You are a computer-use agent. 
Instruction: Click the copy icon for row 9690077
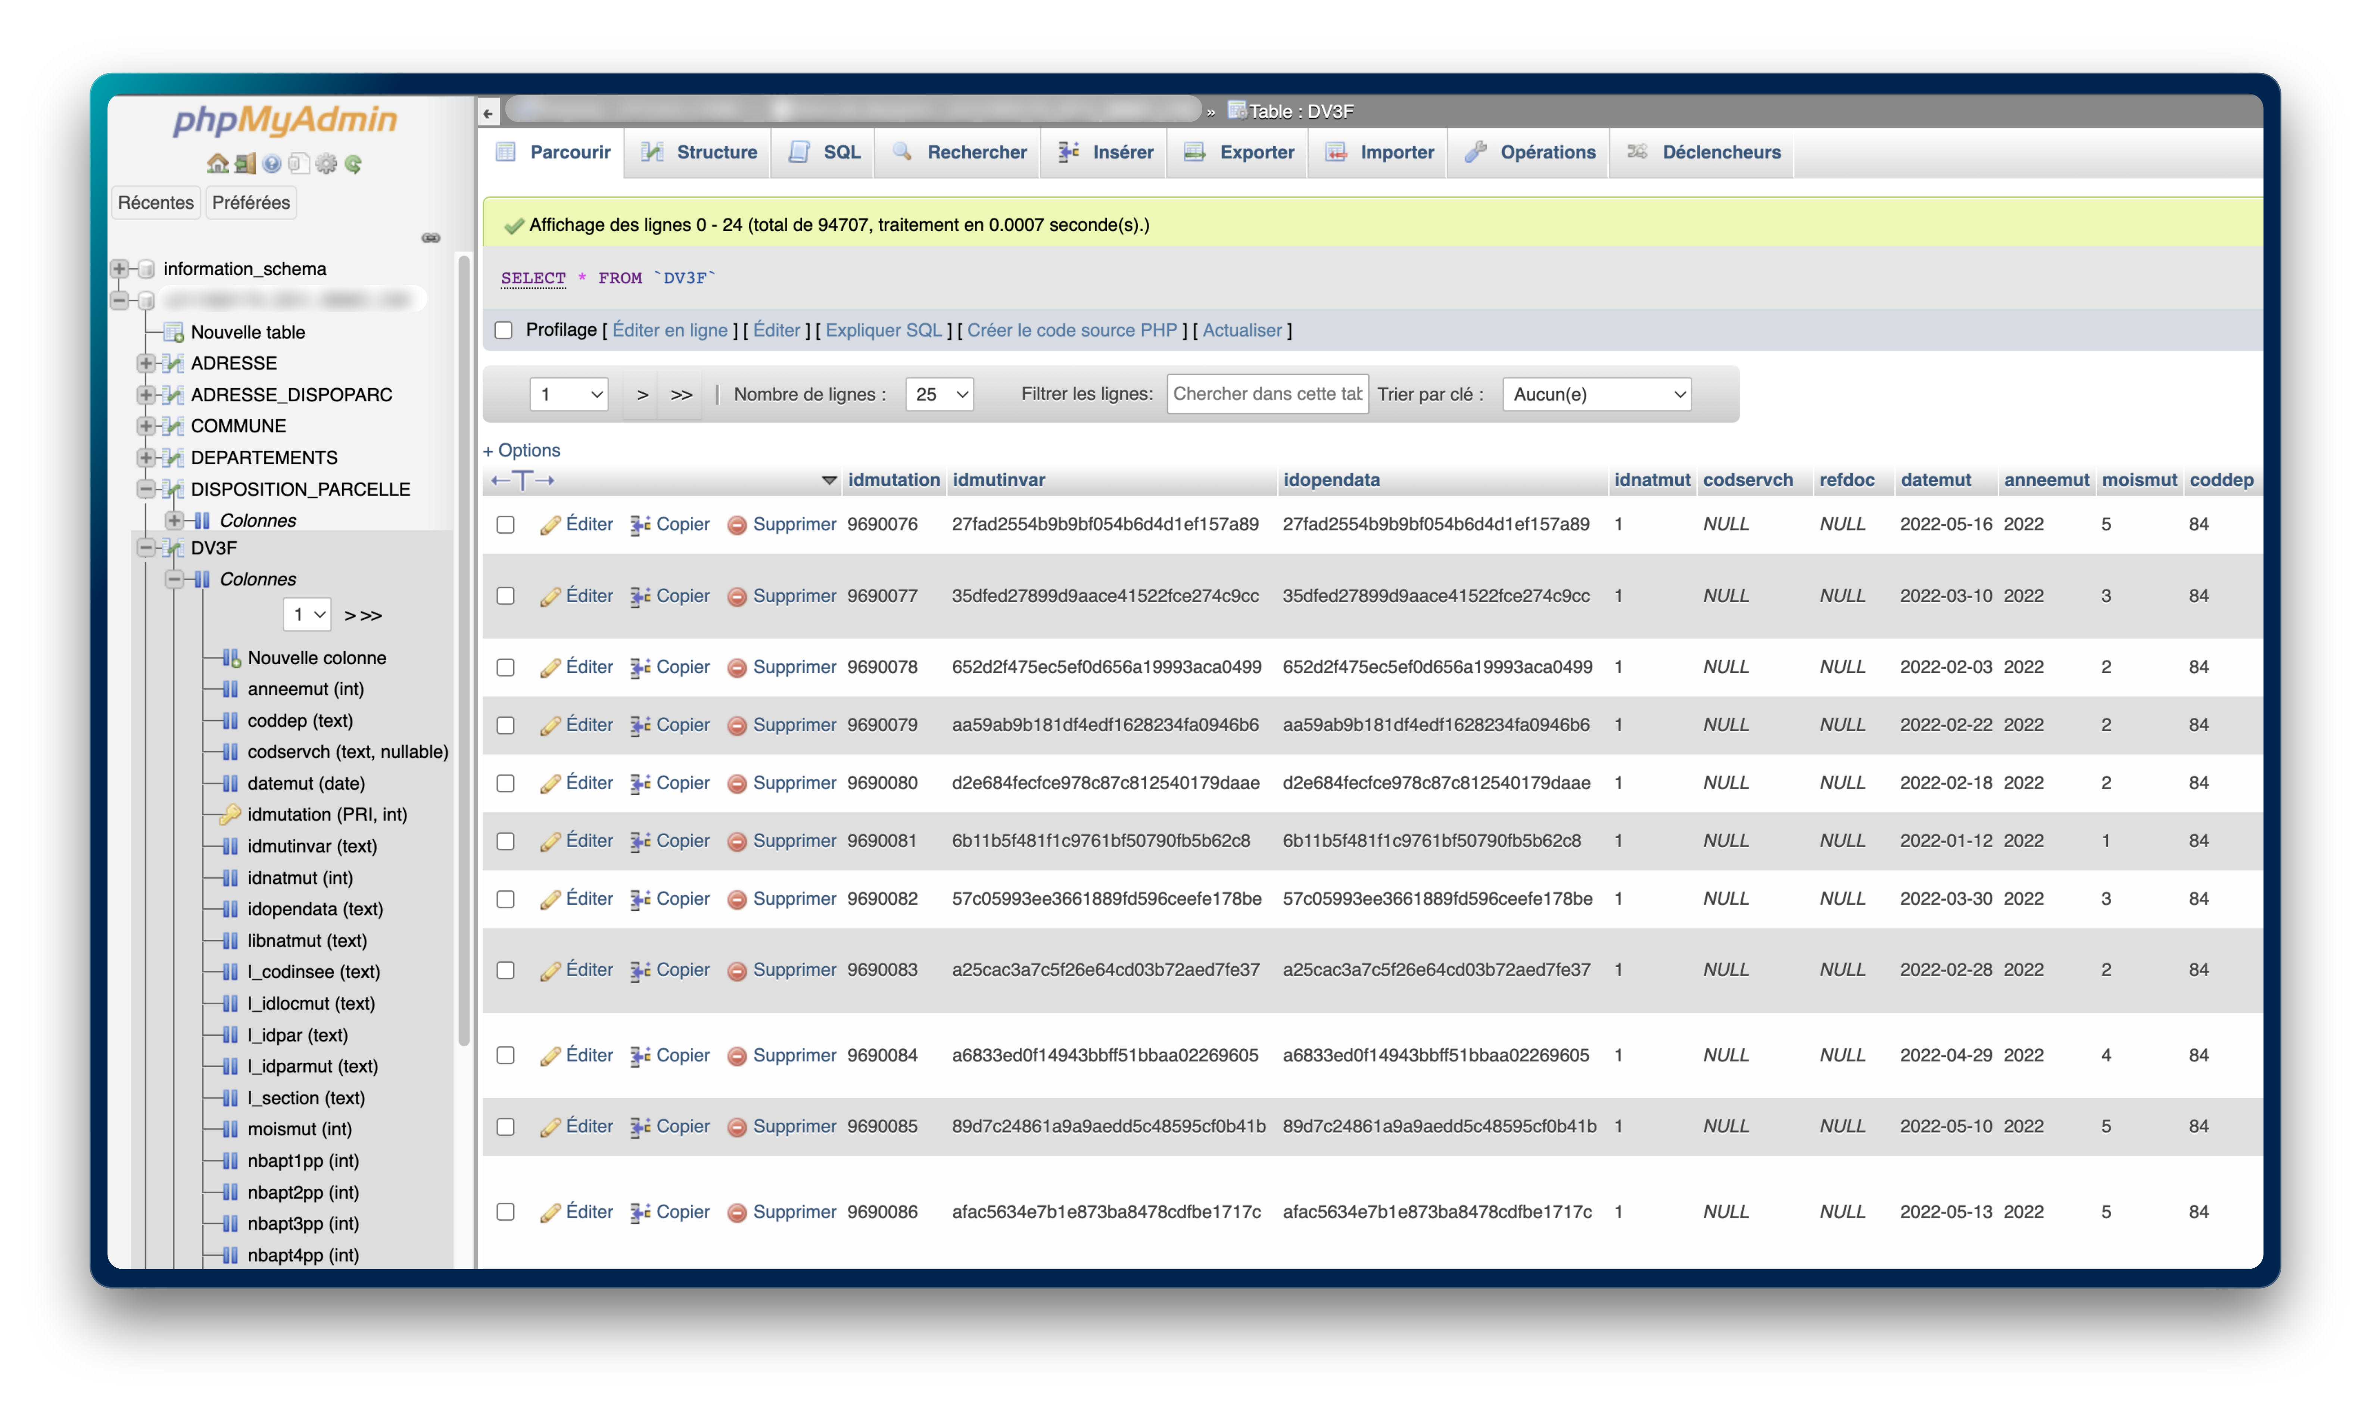coord(640,597)
